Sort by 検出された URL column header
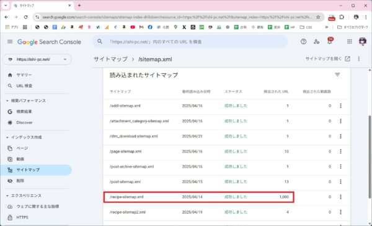The width and height of the screenshot is (372, 226). click(276, 91)
